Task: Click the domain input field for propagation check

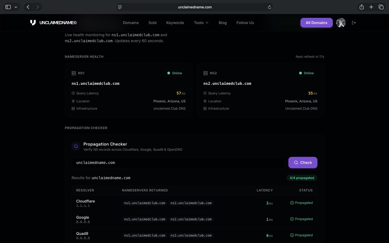Action: point(178,163)
